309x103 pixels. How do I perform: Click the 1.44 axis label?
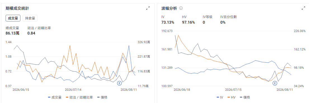tap(9, 42)
